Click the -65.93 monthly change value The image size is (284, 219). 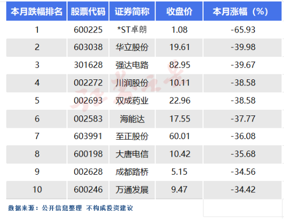click(243, 30)
